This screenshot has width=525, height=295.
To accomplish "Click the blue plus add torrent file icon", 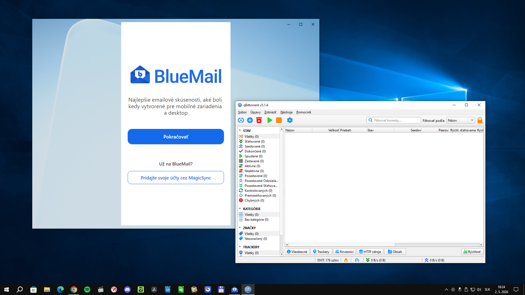I will pos(250,120).
